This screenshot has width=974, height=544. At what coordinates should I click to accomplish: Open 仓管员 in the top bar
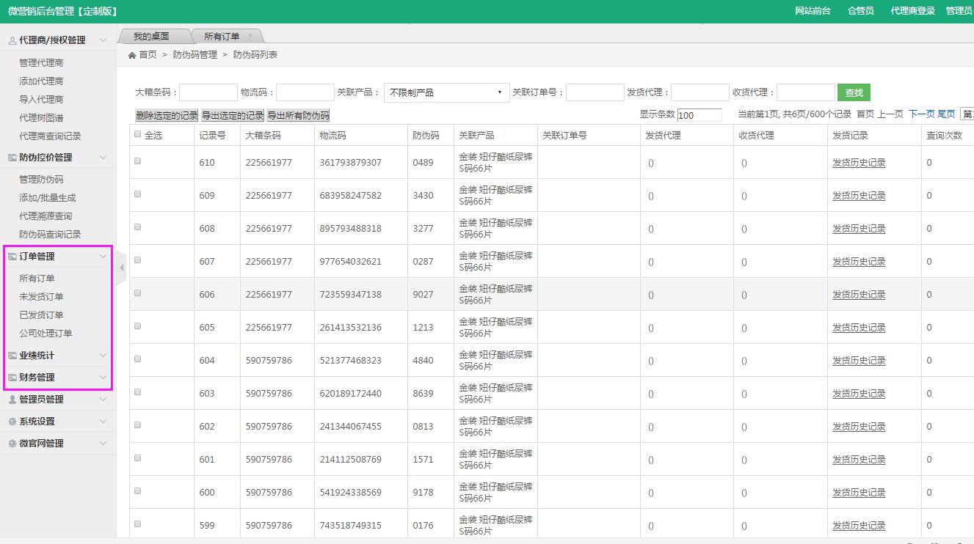[861, 11]
